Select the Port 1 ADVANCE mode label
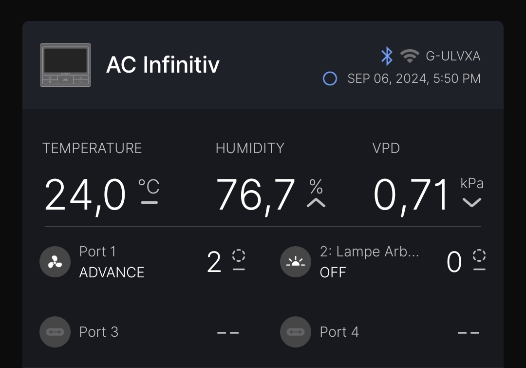 [x=112, y=272]
